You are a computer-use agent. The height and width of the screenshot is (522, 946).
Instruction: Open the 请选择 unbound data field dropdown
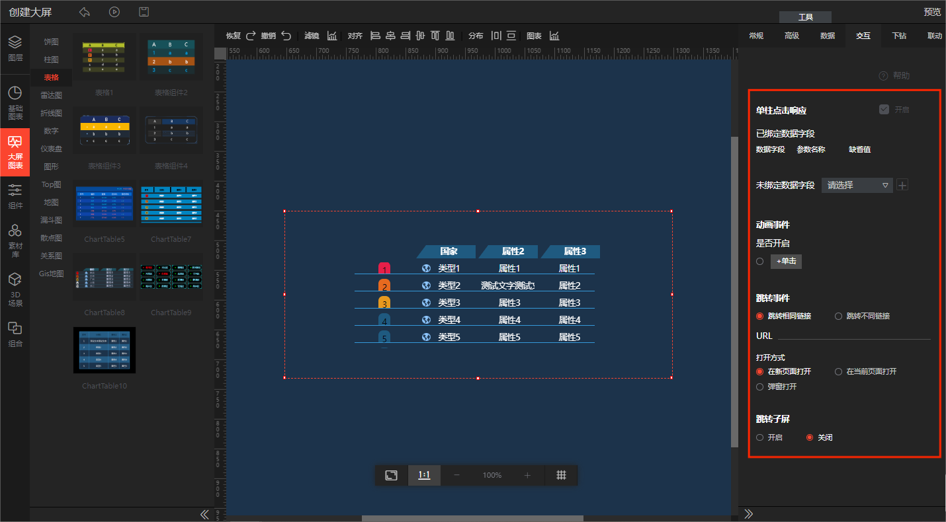[857, 186]
